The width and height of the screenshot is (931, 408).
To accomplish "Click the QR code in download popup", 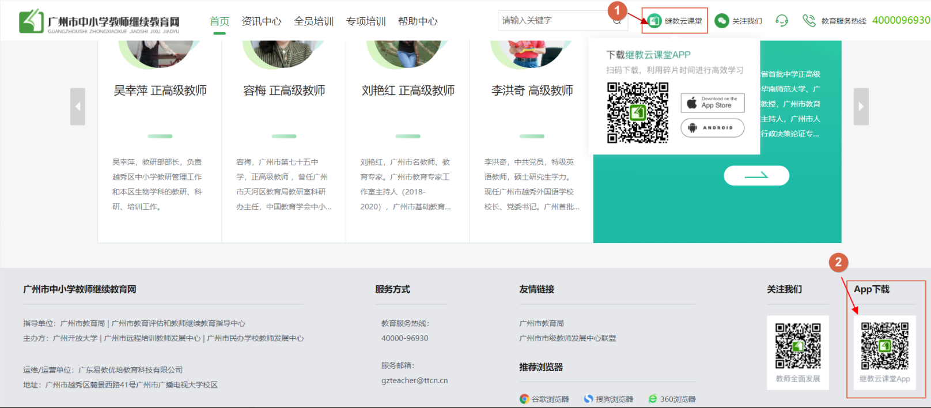I will point(638,112).
